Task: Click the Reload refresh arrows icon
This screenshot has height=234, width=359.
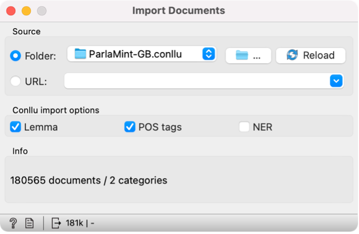Action: [x=292, y=55]
